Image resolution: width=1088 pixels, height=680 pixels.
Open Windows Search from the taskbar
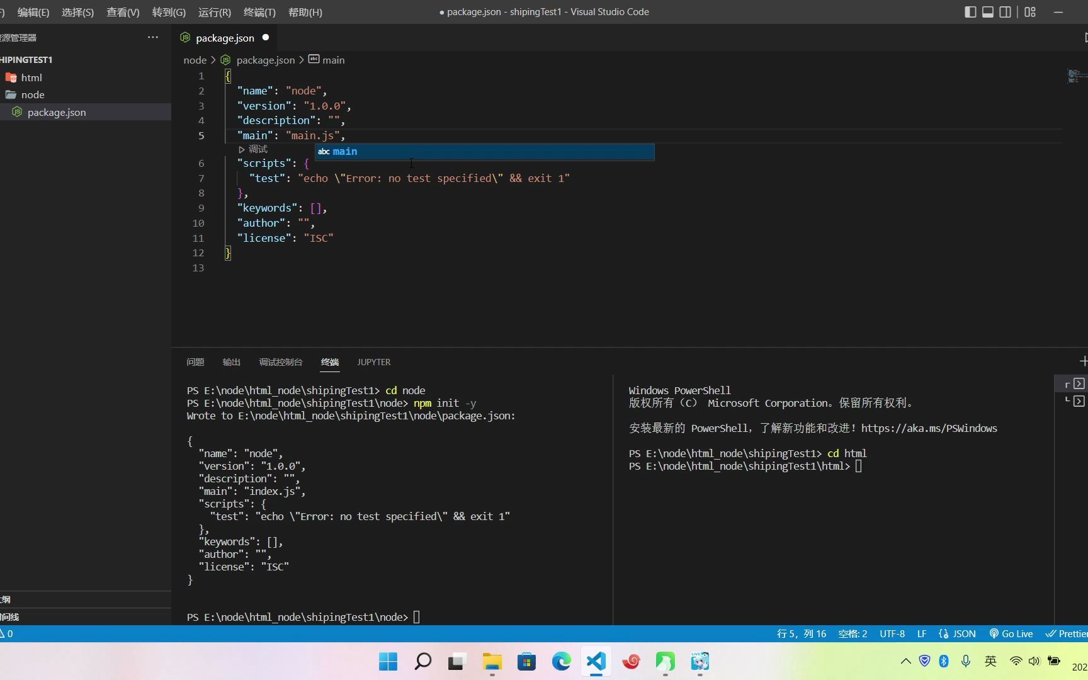pyautogui.click(x=423, y=662)
